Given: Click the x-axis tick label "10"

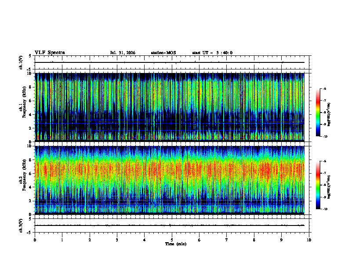Looking at the screenshot, I should pyautogui.click(x=309, y=240).
